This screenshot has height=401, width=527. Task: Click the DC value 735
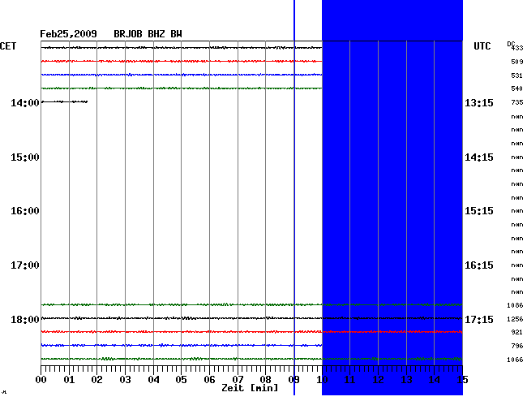click(x=517, y=102)
